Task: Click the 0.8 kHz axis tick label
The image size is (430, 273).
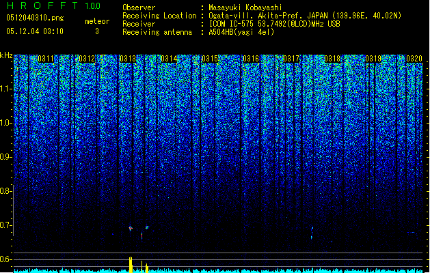Action: (5, 191)
